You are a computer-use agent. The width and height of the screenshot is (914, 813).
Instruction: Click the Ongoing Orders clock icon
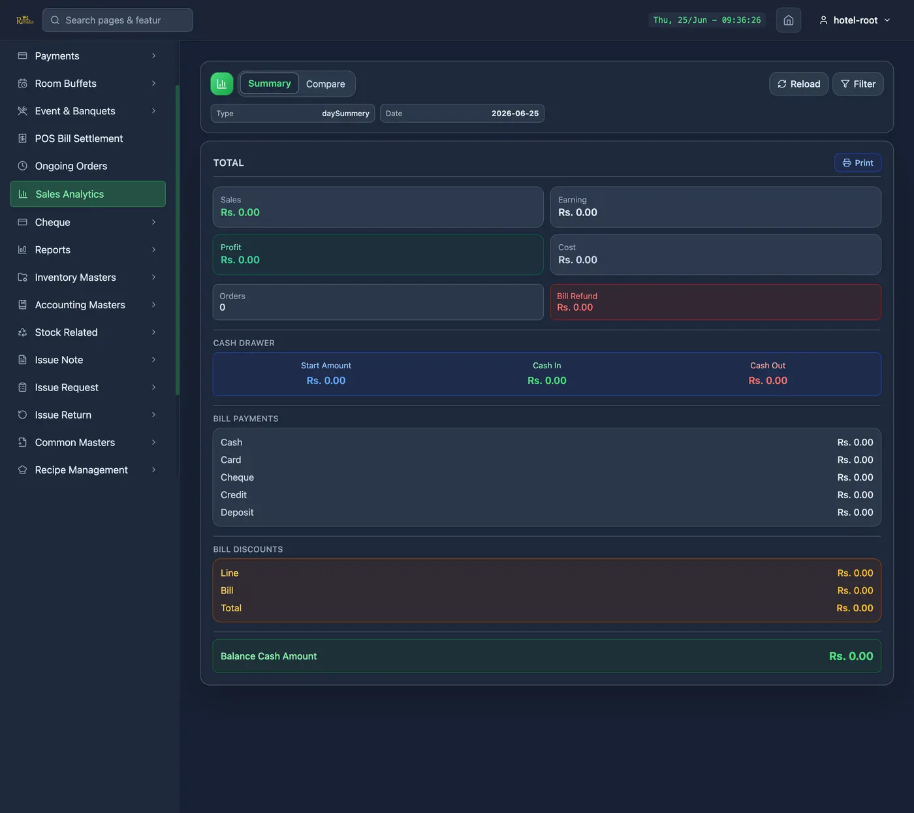[22, 166]
